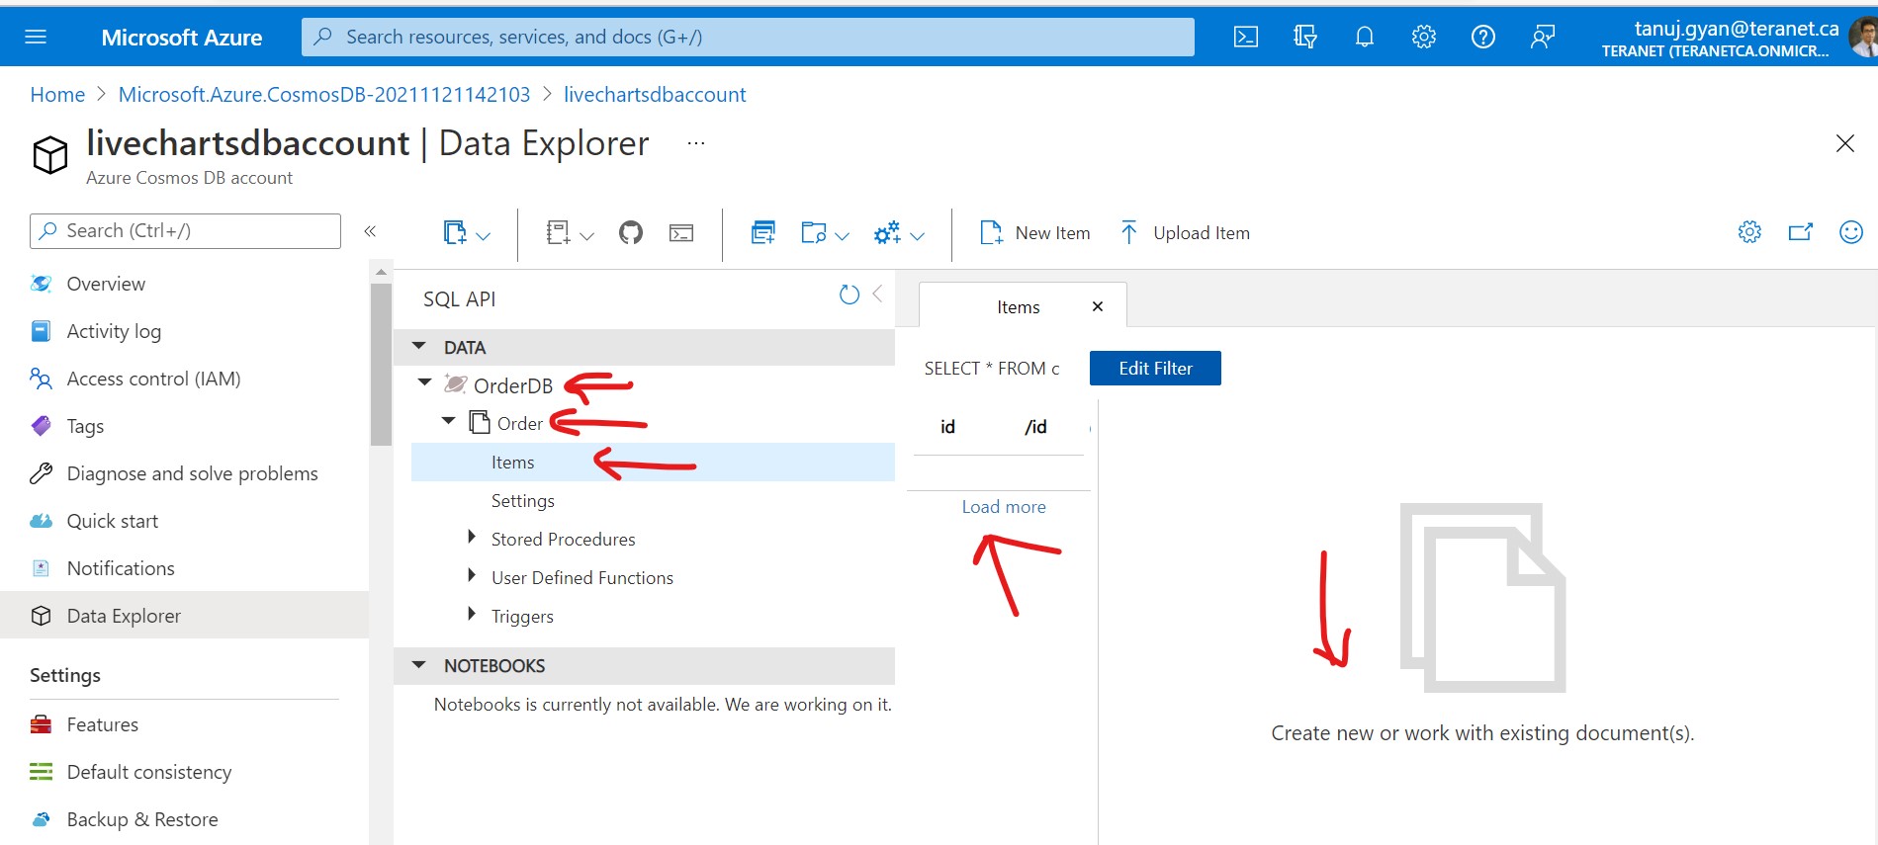The width and height of the screenshot is (1878, 845).
Task: Switch to the Items tab
Action: (x=1018, y=307)
